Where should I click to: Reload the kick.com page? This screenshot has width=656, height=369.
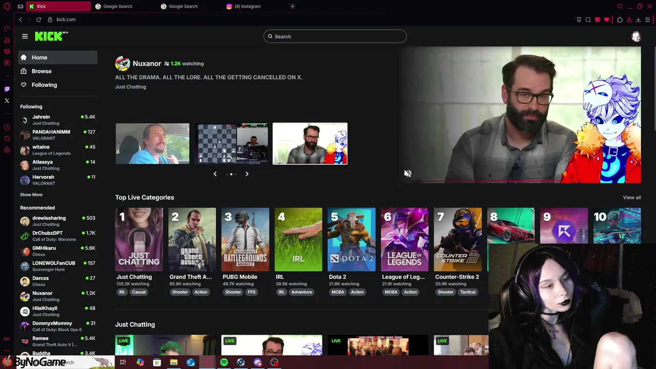(38, 19)
